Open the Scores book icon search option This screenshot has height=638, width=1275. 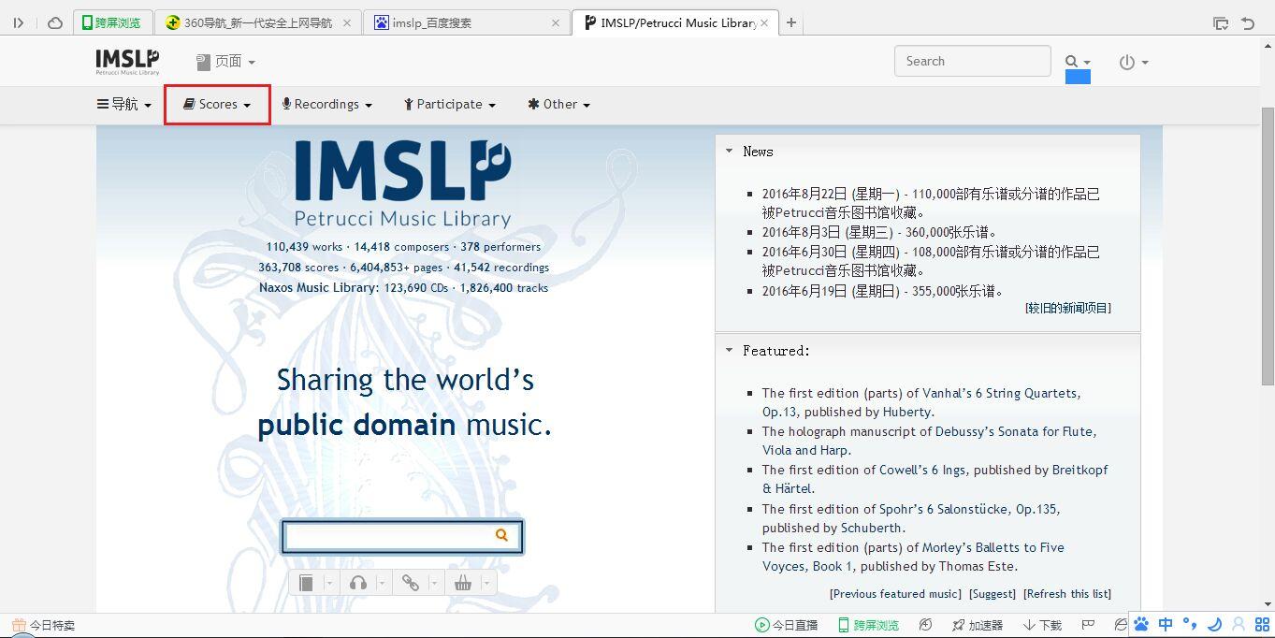306,582
